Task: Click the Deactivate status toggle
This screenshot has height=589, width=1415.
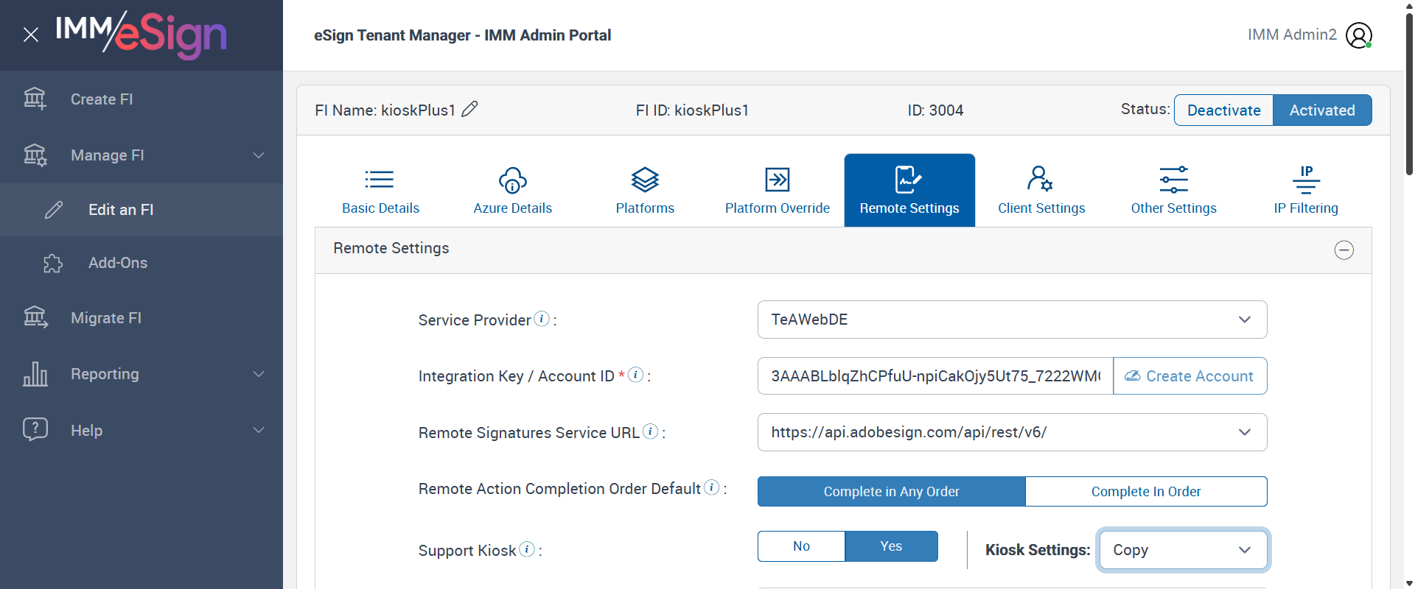Action: tap(1223, 110)
